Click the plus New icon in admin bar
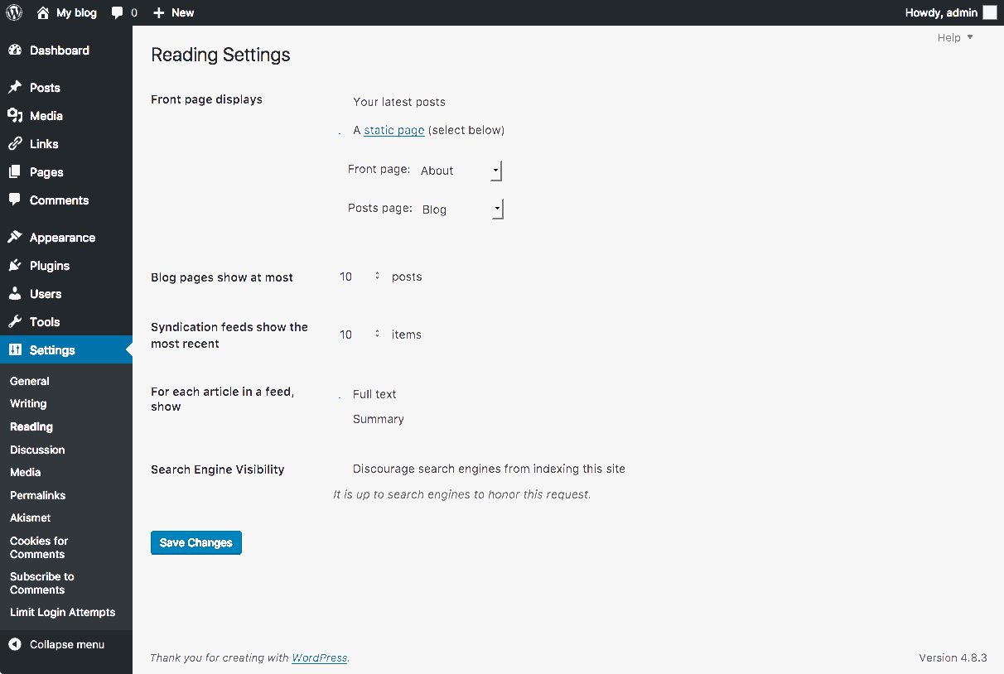The width and height of the screenshot is (1004, 674). click(x=159, y=13)
